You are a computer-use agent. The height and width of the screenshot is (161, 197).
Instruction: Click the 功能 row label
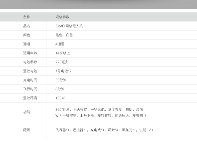coord(27,112)
